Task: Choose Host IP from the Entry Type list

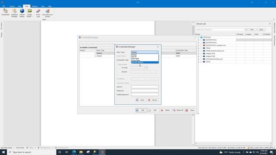Action: [145, 57]
